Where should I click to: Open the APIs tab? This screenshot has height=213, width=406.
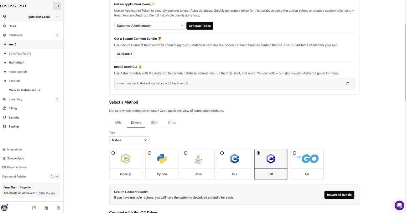pyautogui.click(x=118, y=122)
